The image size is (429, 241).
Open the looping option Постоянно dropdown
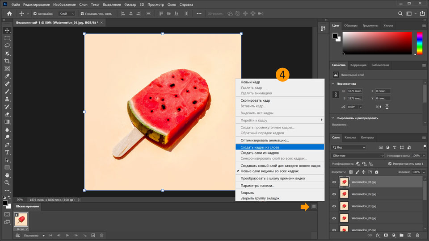(x=34, y=235)
